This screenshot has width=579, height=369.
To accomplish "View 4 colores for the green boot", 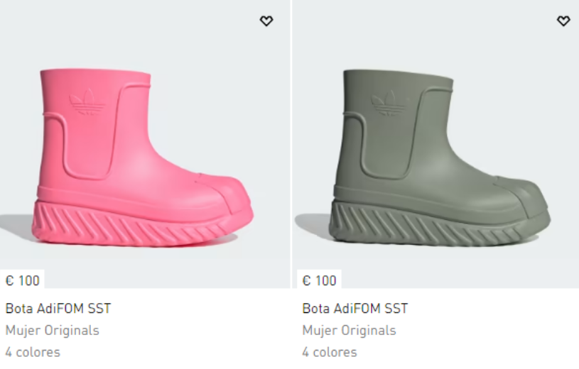I will coord(330,352).
